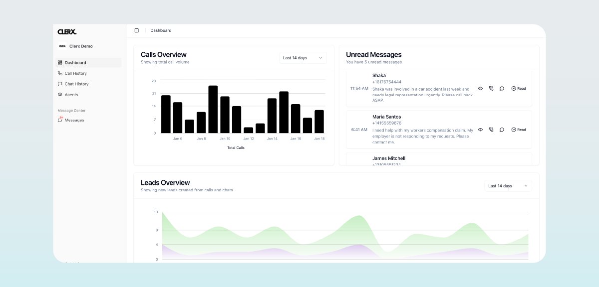The image size is (599, 287).
Task: View Maria Santos message with eye icon
Action: click(x=480, y=130)
